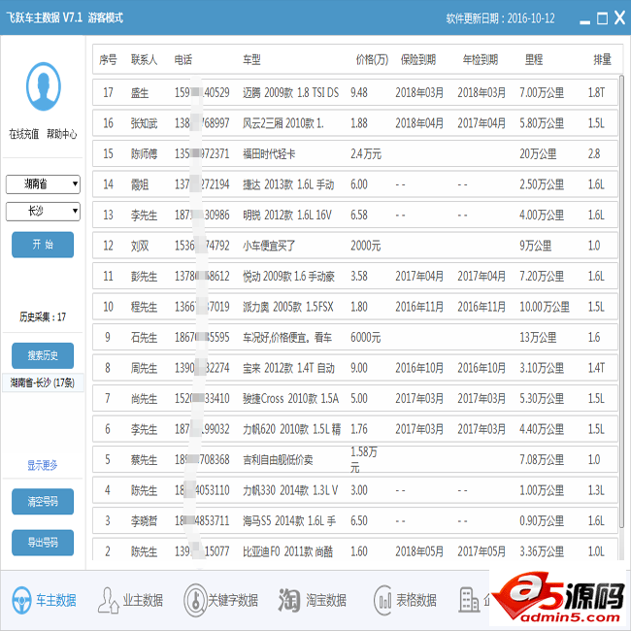Viewport: 631px width, 631px height.
Task: Click mileage cell 0.90万公里
Action: coord(542,521)
